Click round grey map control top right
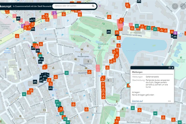Viewport: 186px width, 124px height. click(176, 6)
